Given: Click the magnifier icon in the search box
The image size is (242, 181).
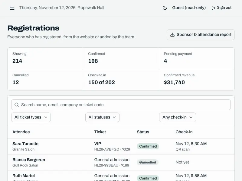Looking at the screenshot, I should point(17,105).
